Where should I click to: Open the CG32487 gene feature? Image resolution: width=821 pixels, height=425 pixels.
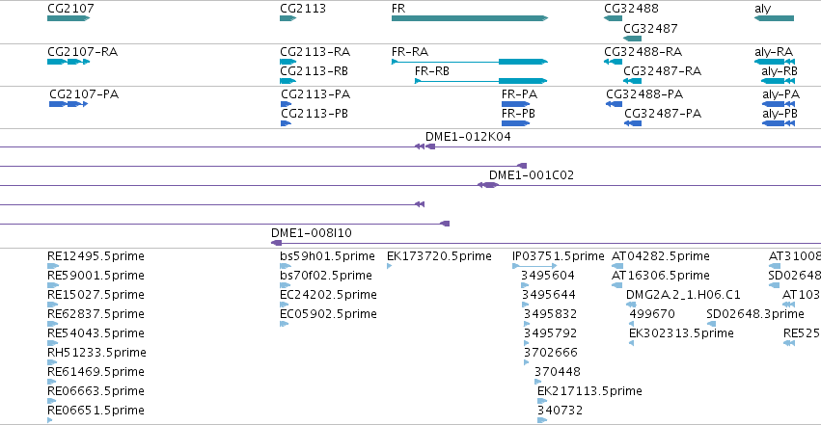(x=633, y=39)
